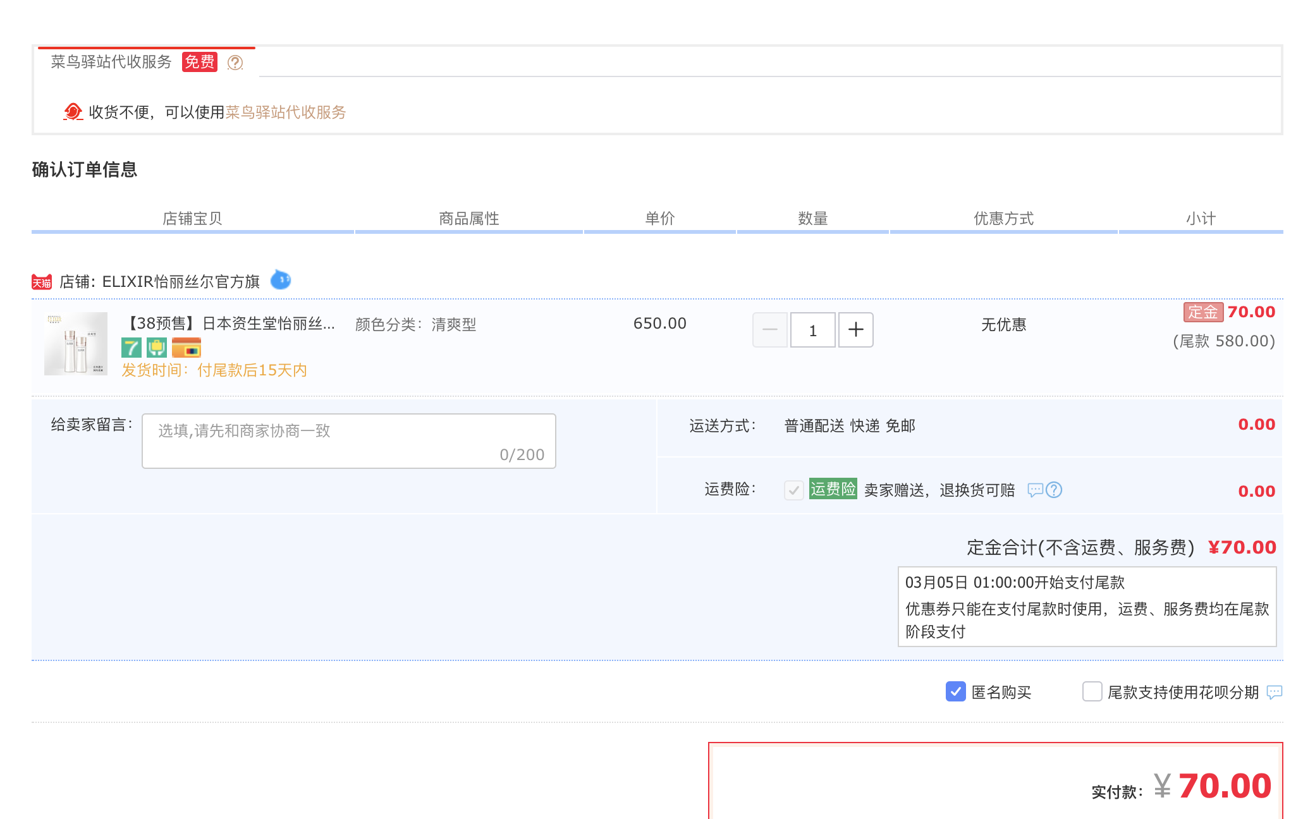
Task: Open 运费险 chat bubble info icon
Action: click(1035, 490)
